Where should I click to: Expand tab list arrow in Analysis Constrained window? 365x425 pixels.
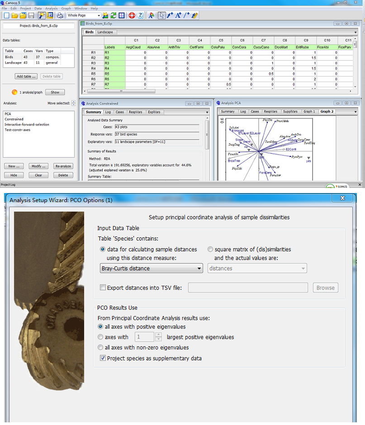pyautogui.click(x=207, y=112)
